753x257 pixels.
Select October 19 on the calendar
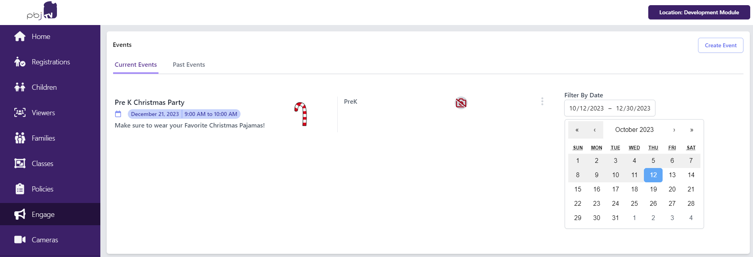coord(653,189)
